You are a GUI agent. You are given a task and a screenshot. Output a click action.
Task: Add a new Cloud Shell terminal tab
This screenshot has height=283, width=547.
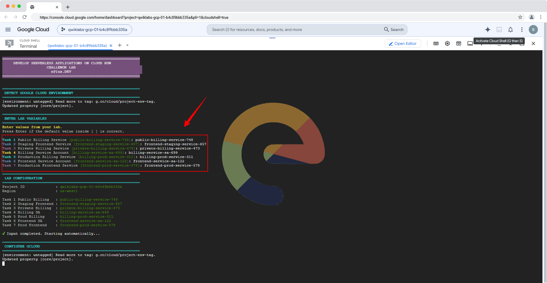[x=120, y=45]
